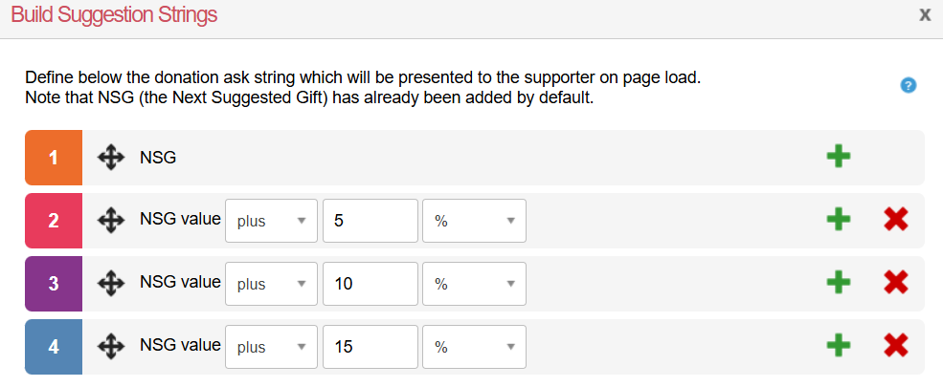Click the drag handle icon on row 4

click(112, 346)
